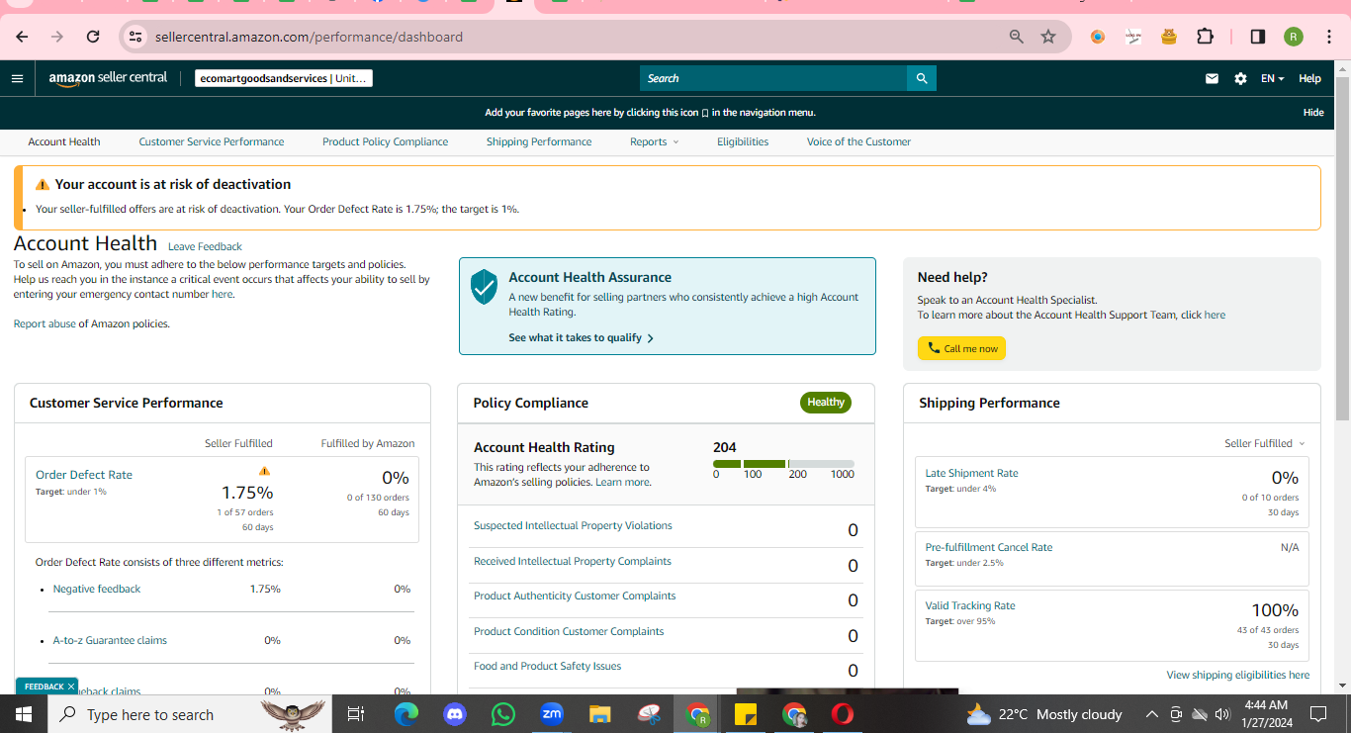Open the Extensions puzzle piece menu
The image size is (1351, 733).
[1205, 37]
